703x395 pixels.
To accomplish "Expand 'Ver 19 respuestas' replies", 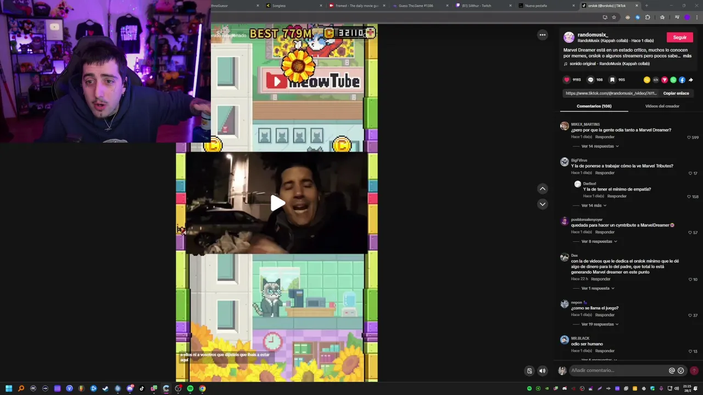I will click(600, 324).
